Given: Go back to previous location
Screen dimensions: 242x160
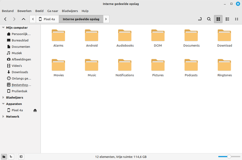Looking at the screenshot, I should (x=5, y=19).
